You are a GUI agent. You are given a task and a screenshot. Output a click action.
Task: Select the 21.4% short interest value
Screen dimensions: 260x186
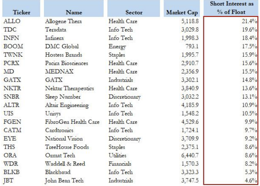point(249,21)
